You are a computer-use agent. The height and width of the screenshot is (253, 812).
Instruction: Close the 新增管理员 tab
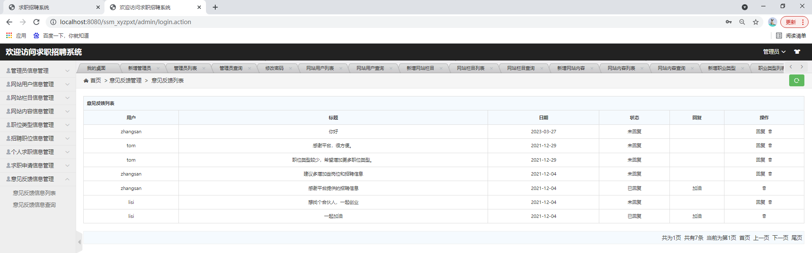[158, 68]
